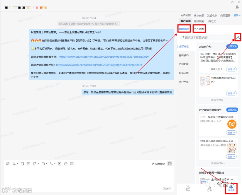Select 用户手册 group

(184, 82)
